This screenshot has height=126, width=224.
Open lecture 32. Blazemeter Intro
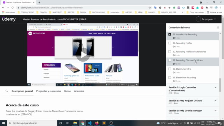182,69
